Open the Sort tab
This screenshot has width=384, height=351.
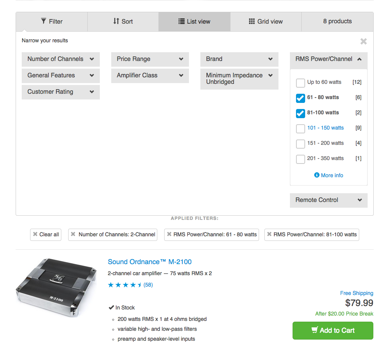point(123,21)
